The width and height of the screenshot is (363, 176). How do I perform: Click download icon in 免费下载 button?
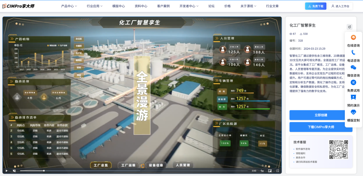[310, 6]
